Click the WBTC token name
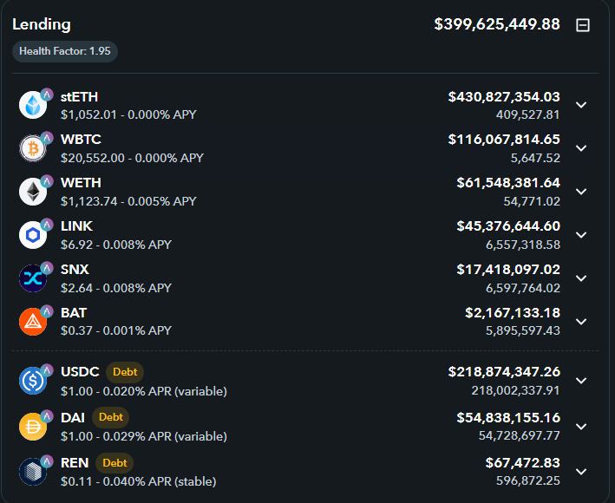This screenshot has width=615, height=503. pyautogui.click(x=81, y=140)
